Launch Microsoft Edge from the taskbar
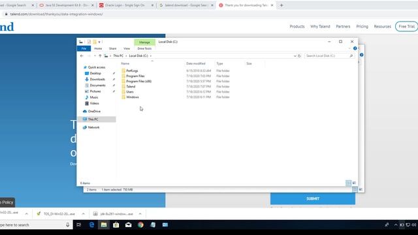 (x=91, y=225)
